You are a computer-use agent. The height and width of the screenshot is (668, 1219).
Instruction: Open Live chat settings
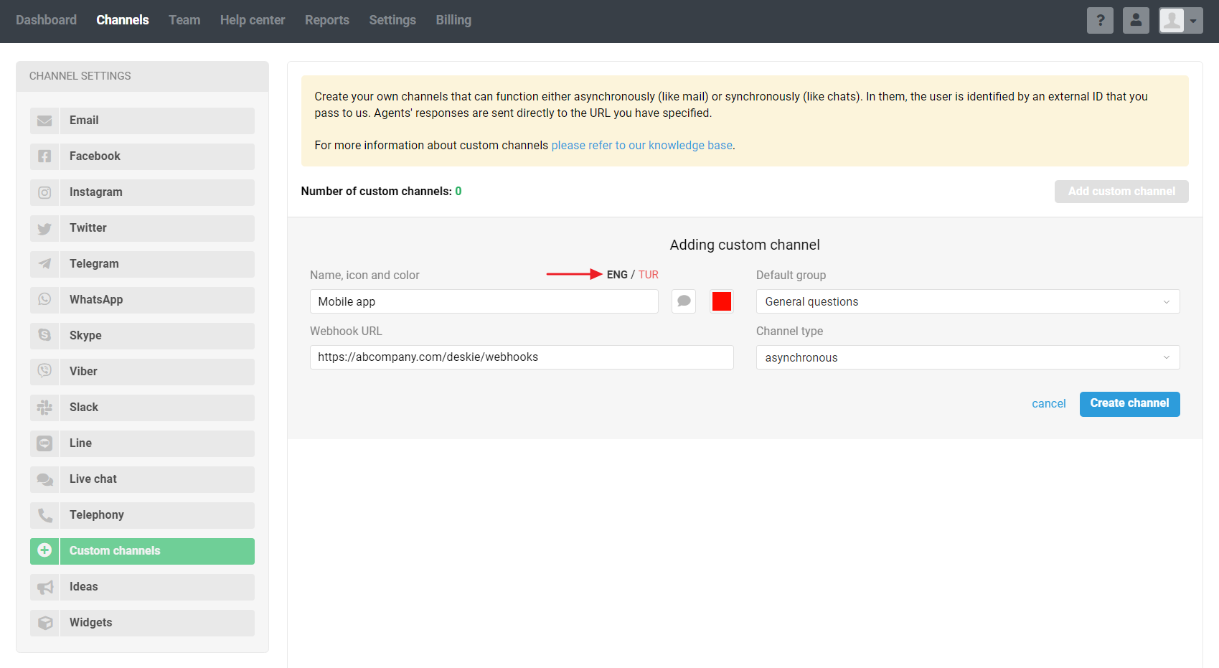142,479
